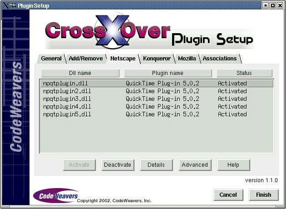Viewport: 286px width, 209px height.
Task: Click the Status column header
Action: (x=244, y=73)
